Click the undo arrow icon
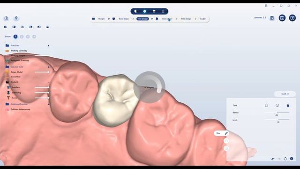The image size is (300, 169). click(273, 159)
